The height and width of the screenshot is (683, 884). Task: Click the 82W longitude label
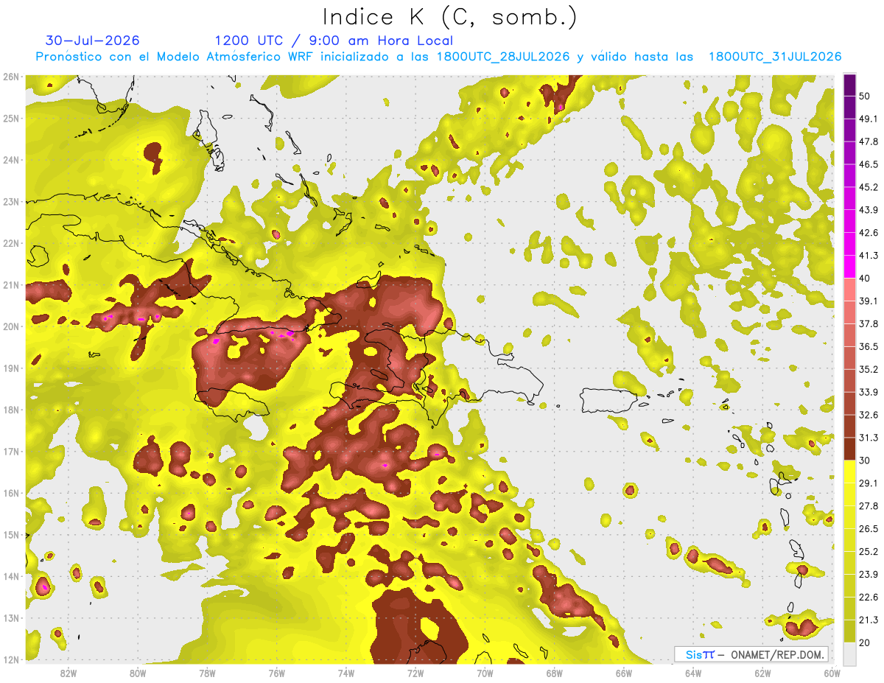click(69, 673)
